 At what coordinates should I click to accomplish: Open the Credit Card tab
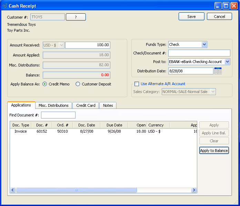tap(86, 105)
